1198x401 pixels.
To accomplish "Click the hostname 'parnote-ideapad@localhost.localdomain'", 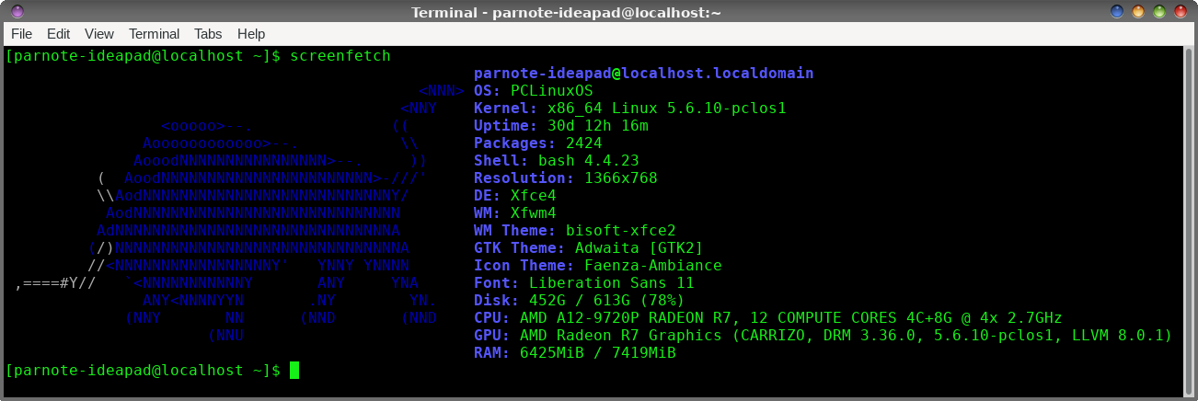I will [x=644, y=74].
